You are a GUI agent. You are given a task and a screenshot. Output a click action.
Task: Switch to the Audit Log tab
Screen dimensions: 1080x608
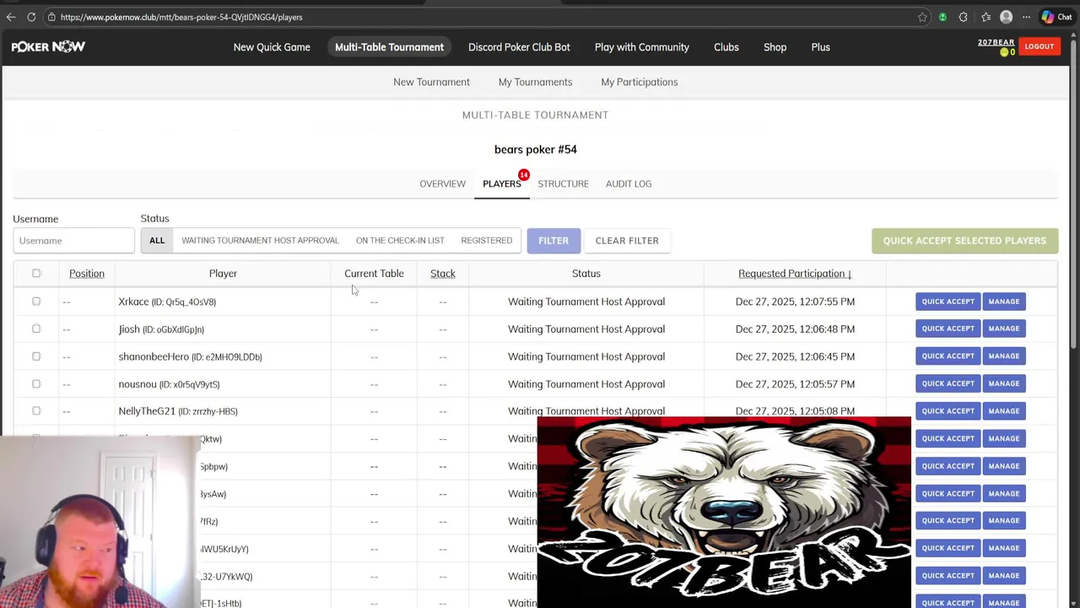(x=629, y=184)
